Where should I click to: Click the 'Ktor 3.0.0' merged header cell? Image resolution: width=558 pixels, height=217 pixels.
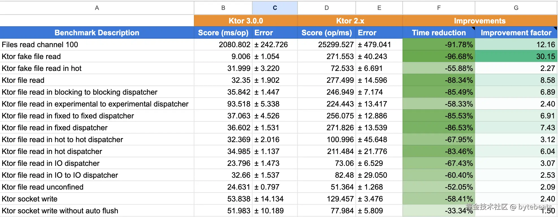[x=246, y=21]
